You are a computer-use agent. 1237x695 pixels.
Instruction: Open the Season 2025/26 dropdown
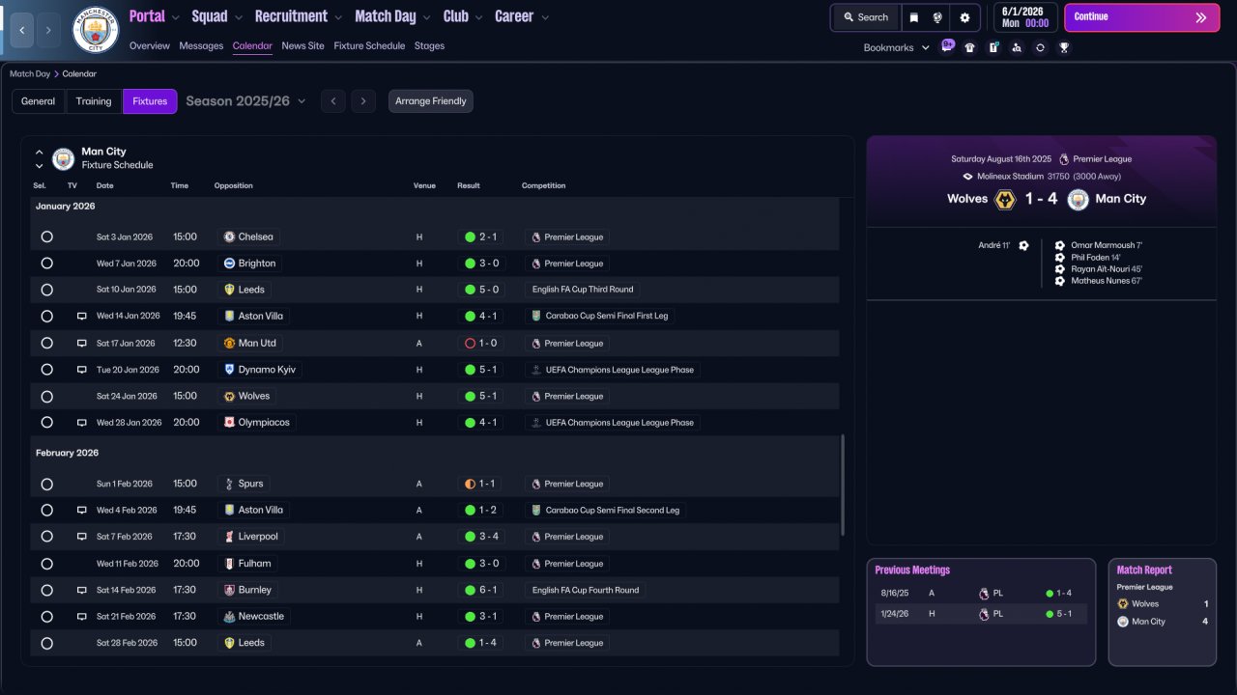[245, 101]
